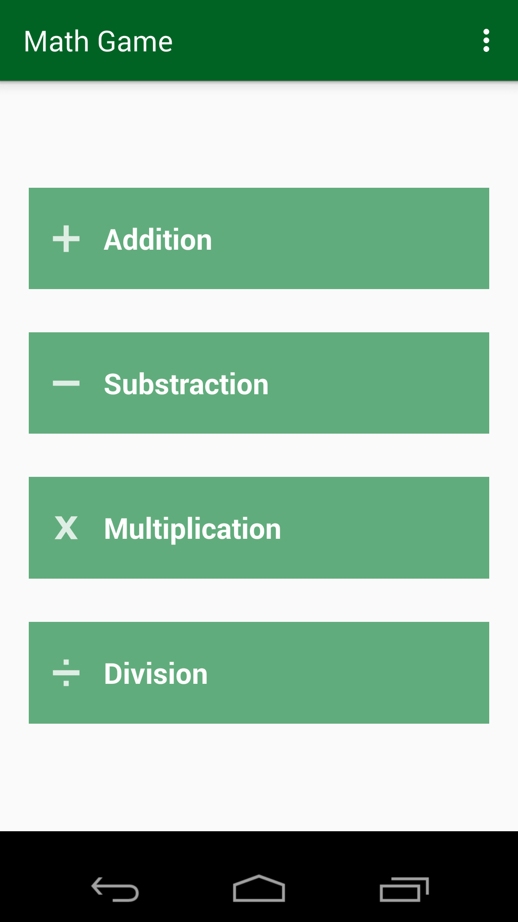518x922 pixels.
Task: Start the Substraction game
Action: coord(259,383)
